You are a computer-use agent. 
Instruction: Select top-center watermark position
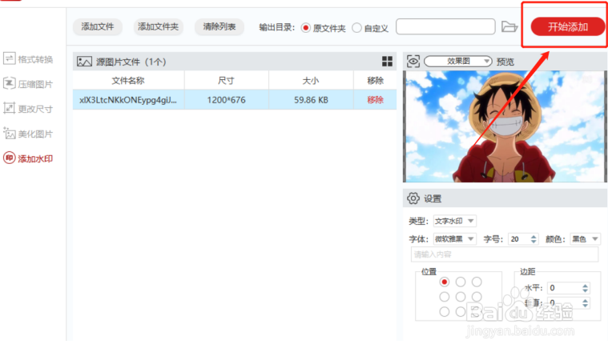461,282
